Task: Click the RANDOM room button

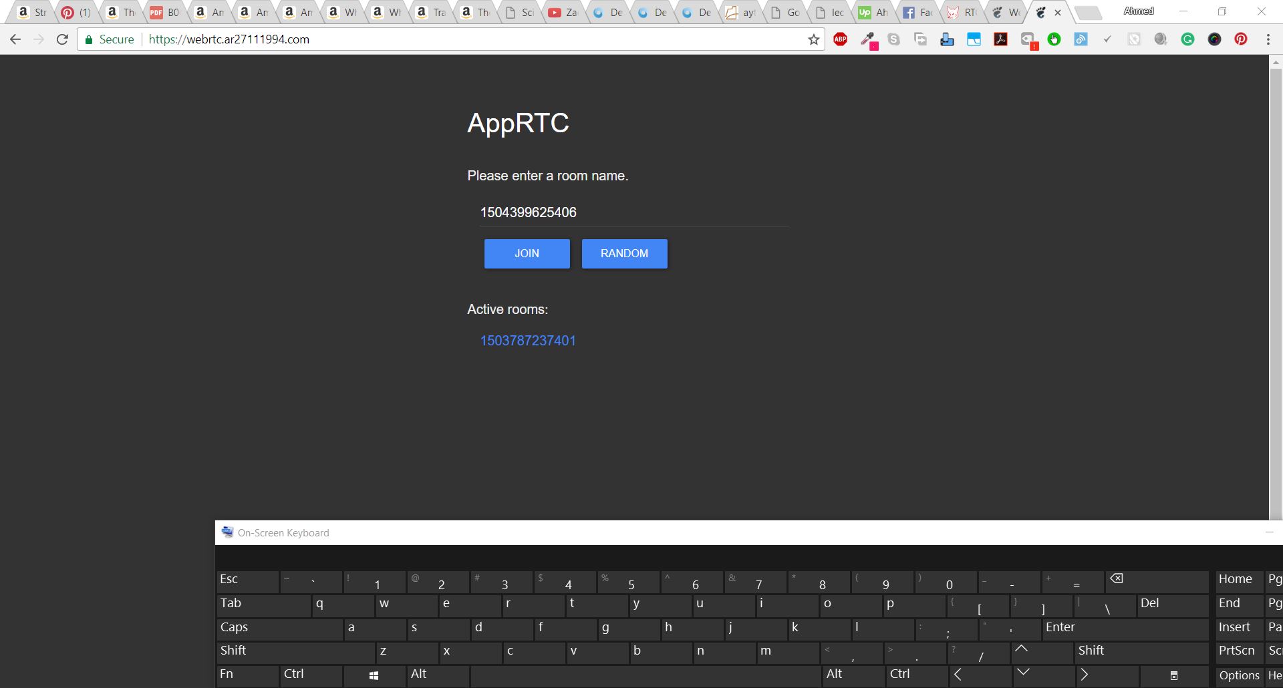Action: coord(624,254)
